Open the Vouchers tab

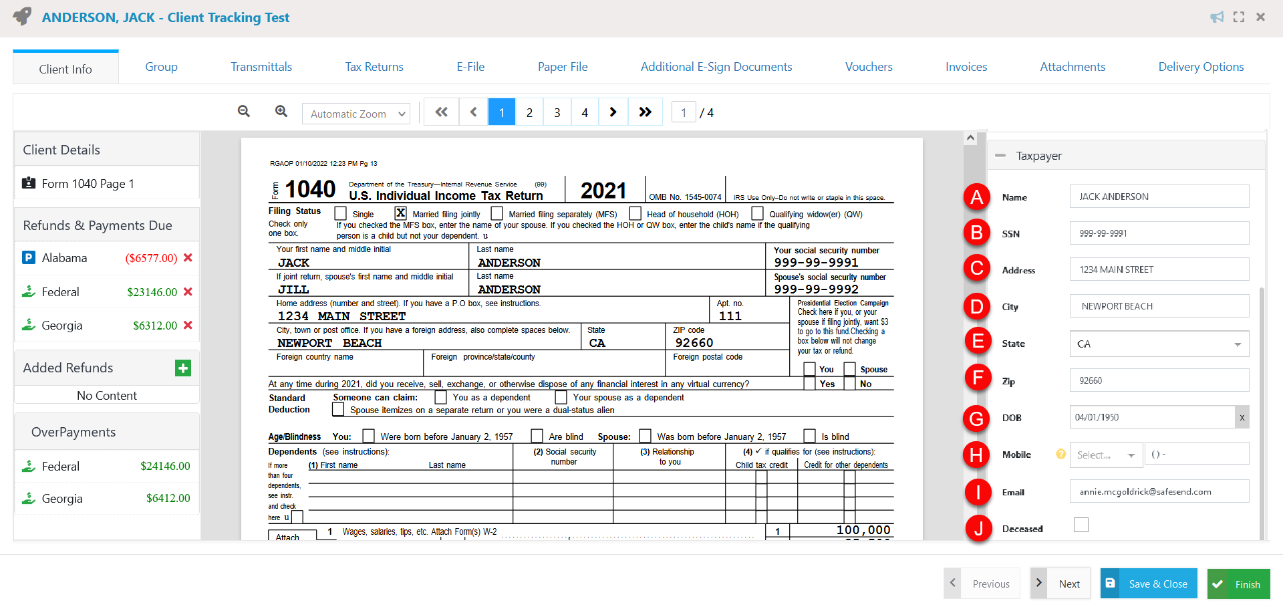(x=869, y=67)
